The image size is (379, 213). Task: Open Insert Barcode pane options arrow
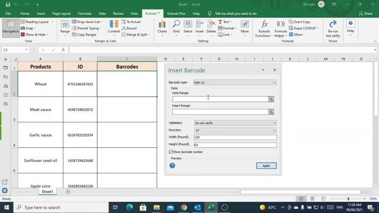(x=263, y=70)
